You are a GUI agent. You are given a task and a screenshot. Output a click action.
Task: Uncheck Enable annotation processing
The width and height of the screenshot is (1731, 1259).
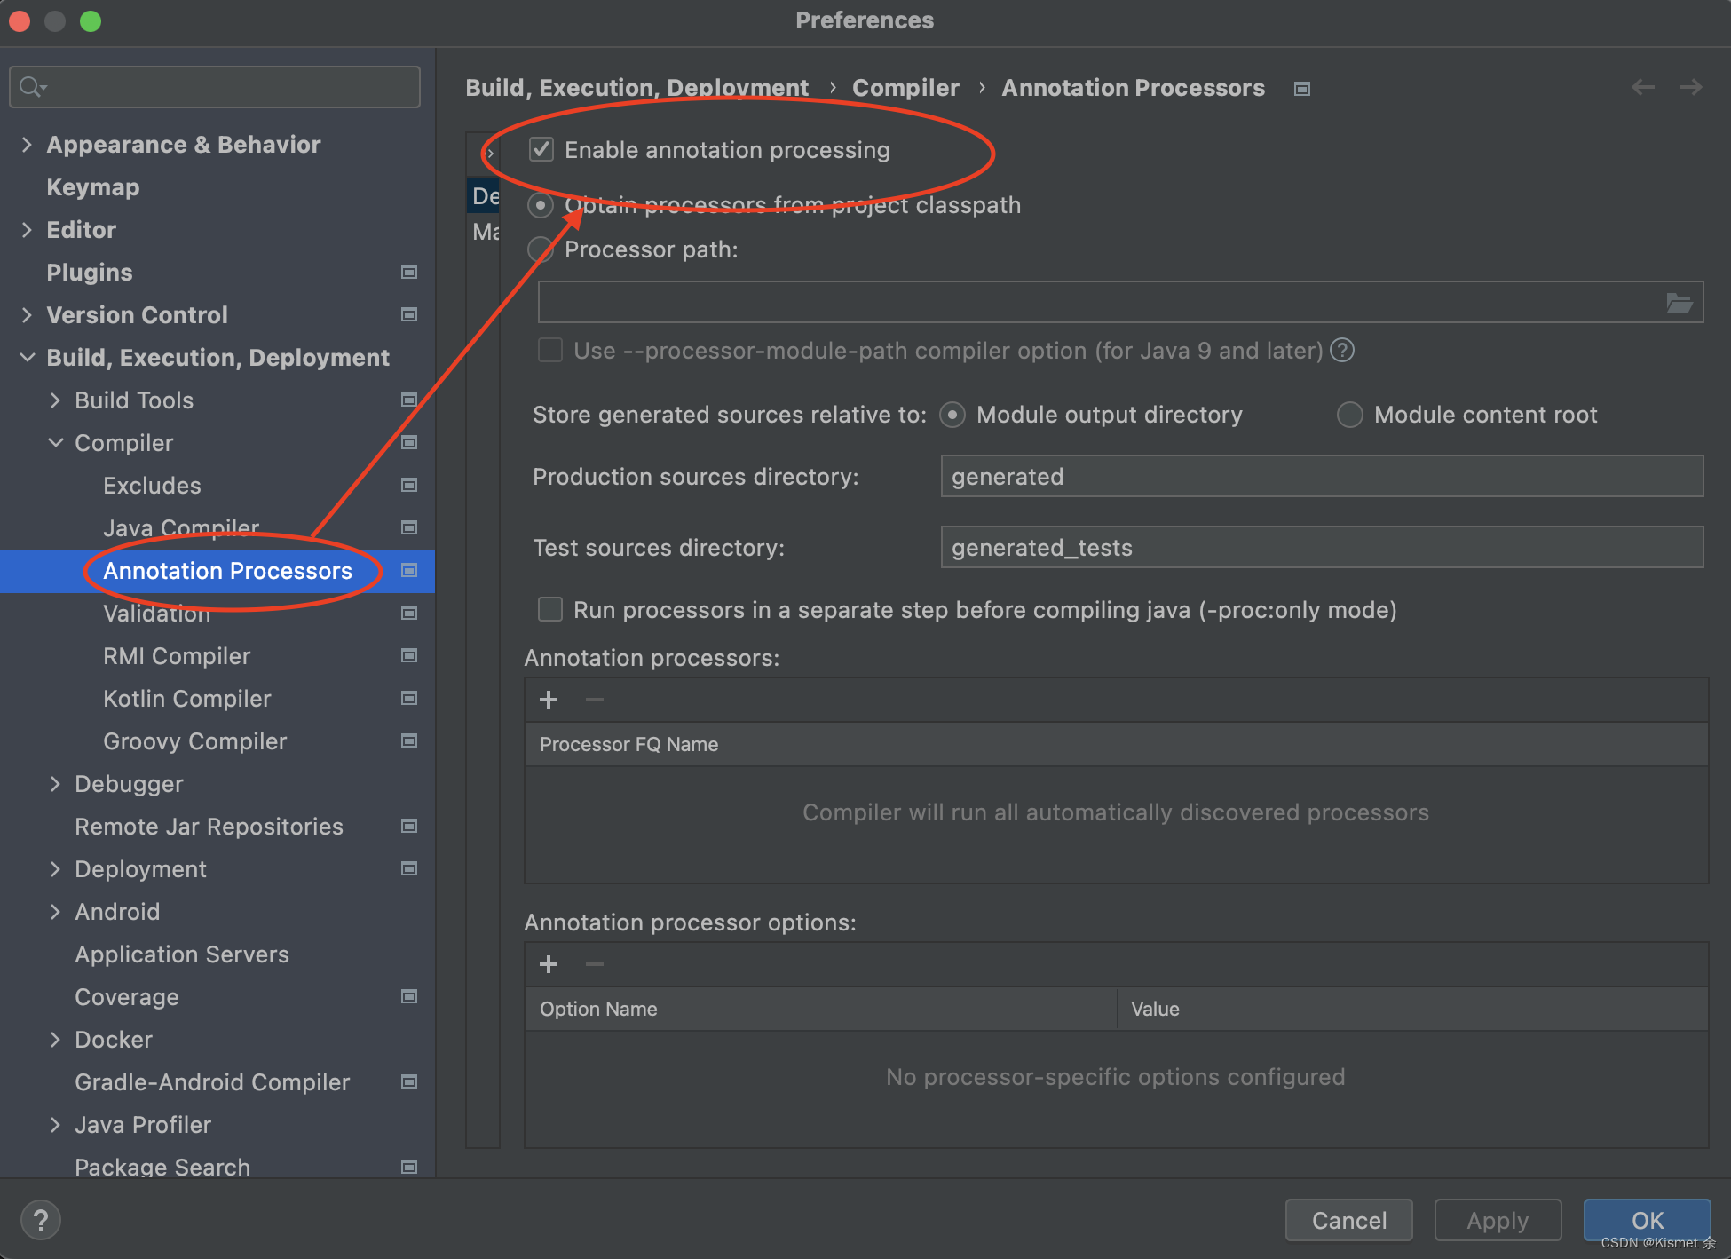point(541,149)
